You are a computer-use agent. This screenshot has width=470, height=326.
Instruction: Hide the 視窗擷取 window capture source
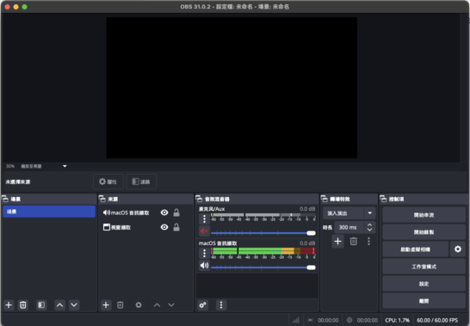pos(164,227)
